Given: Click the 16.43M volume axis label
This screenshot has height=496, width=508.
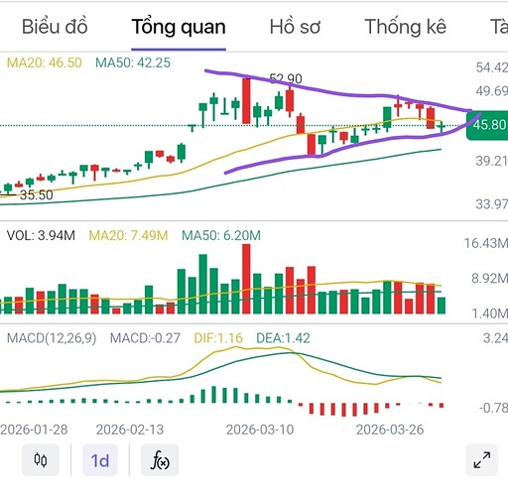Looking at the screenshot, I should tap(486, 243).
